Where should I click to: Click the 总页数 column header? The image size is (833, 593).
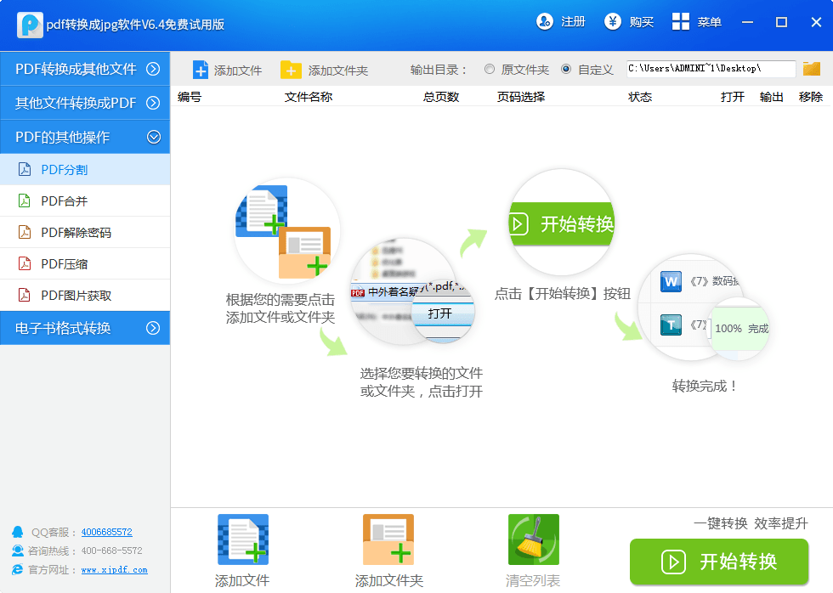pyautogui.click(x=441, y=97)
